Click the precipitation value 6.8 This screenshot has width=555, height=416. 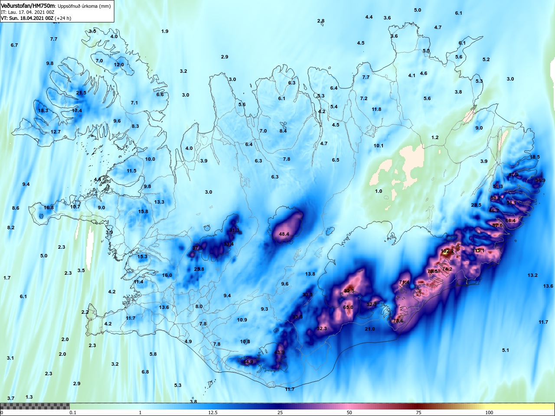coord(145,372)
